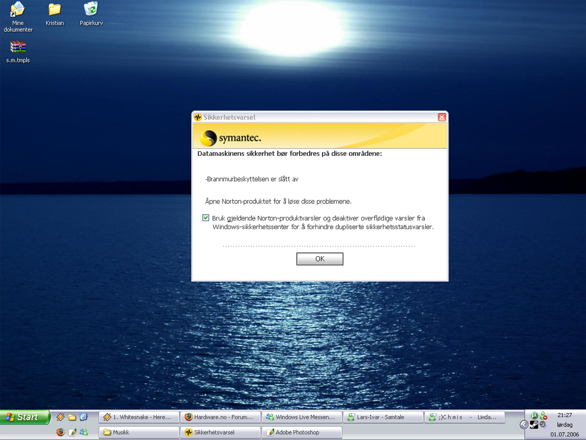
Task: Open the Start menu
Action: (25, 417)
